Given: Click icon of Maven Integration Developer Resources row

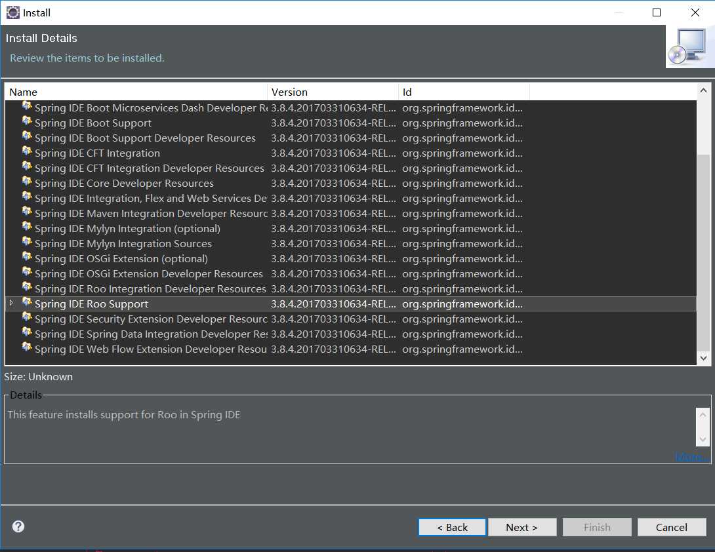Looking at the screenshot, I should (x=27, y=212).
